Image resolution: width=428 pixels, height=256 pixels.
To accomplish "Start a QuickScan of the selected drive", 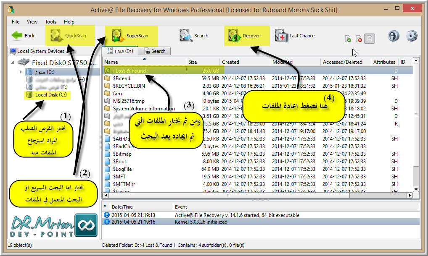I will click(x=69, y=36).
